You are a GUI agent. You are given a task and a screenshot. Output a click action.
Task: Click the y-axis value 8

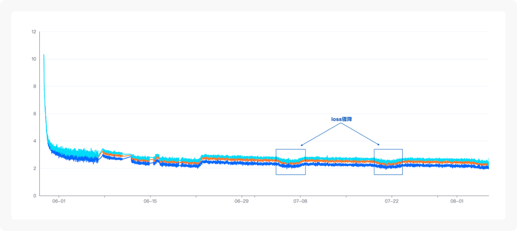click(35, 86)
